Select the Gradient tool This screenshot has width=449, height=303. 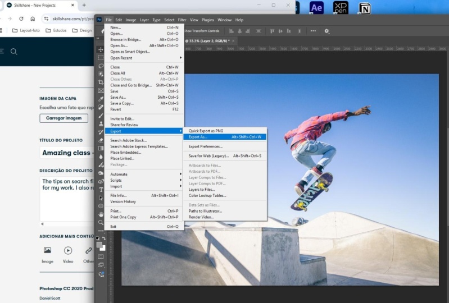101,148
